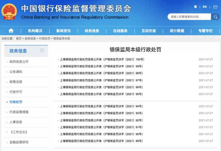Image resolution: width=221 pixels, height=151 pixels.
Task: Open penalty notice 〔2021〕90号
Action: click(101, 134)
